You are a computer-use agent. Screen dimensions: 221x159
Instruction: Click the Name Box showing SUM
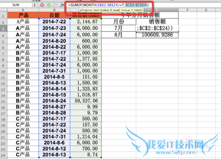16,5
